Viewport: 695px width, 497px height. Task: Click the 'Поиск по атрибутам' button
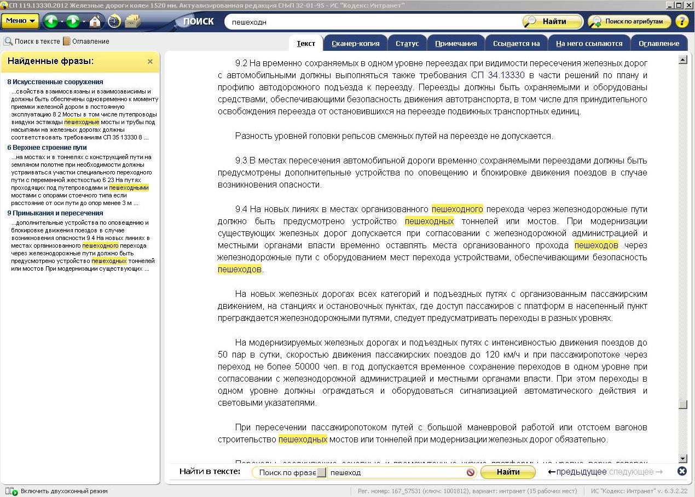click(x=629, y=21)
